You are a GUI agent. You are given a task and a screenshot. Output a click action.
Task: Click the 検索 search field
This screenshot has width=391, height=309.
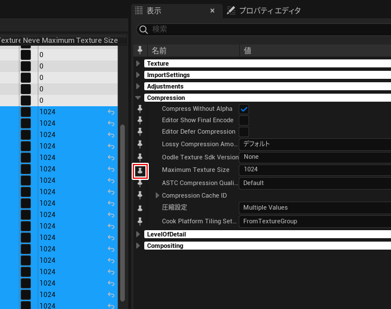pyautogui.click(x=269, y=29)
